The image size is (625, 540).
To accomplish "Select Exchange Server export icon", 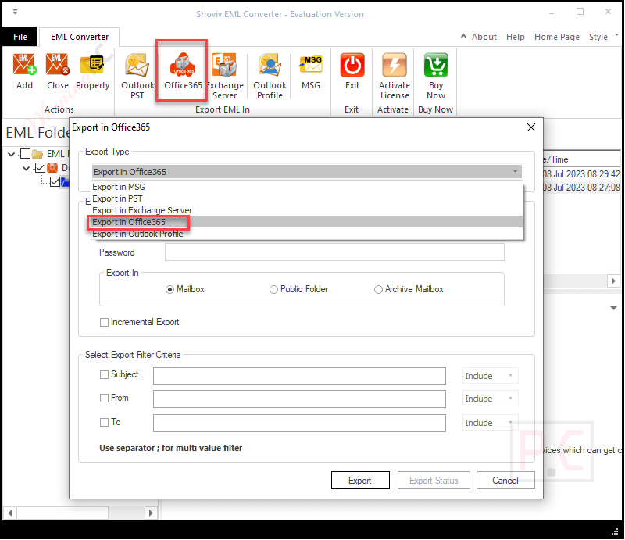I will (224, 65).
